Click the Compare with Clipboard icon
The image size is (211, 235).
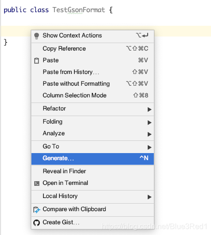click(37, 210)
